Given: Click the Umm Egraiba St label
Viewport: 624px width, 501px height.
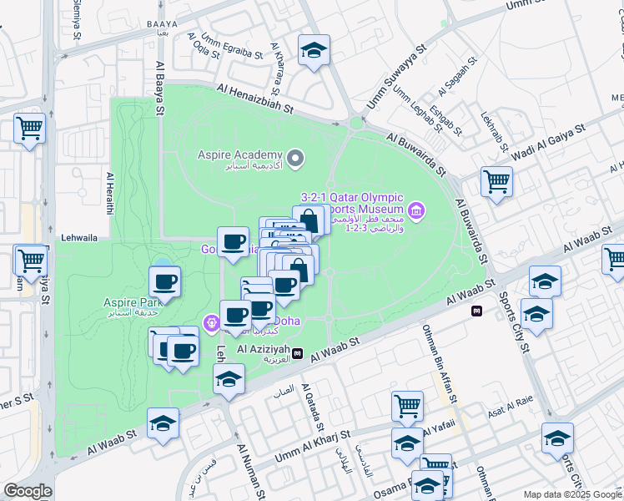Looking at the screenshot, I should 233,46.
